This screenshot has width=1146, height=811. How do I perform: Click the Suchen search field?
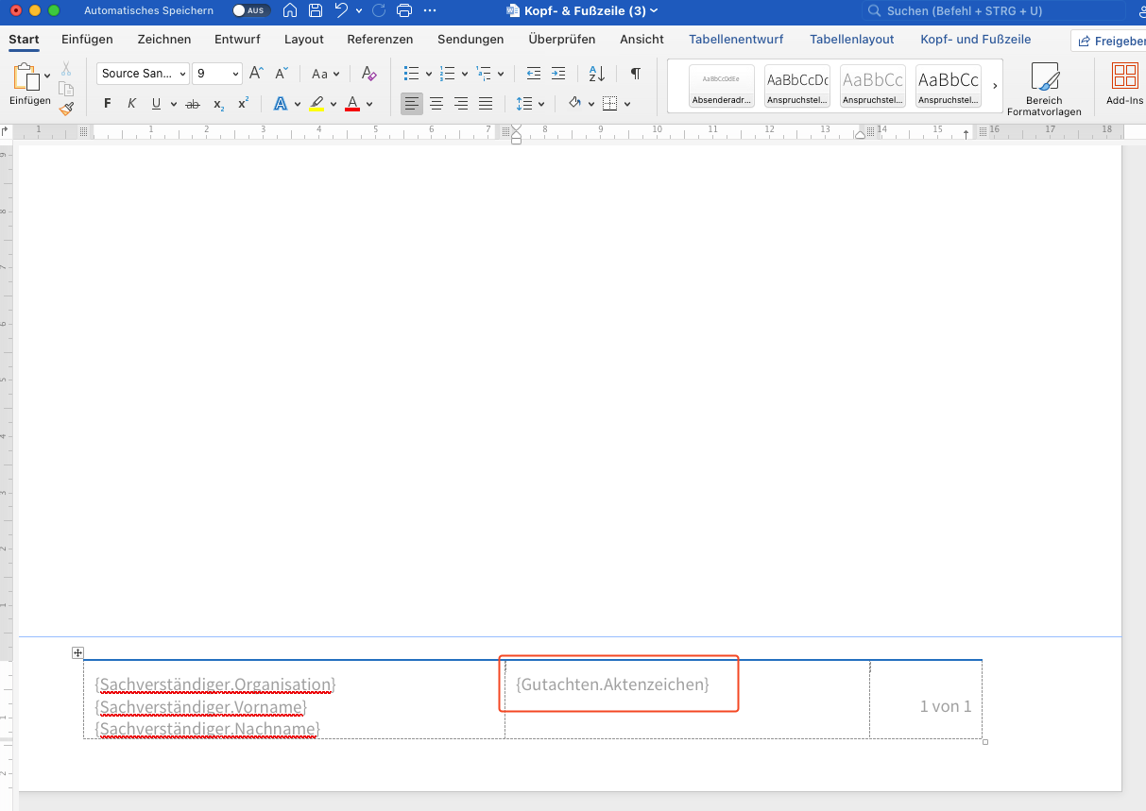993,11
